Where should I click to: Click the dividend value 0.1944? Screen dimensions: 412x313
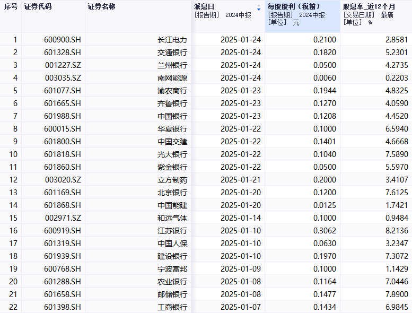pyautogui.click(x=325, y=91)
